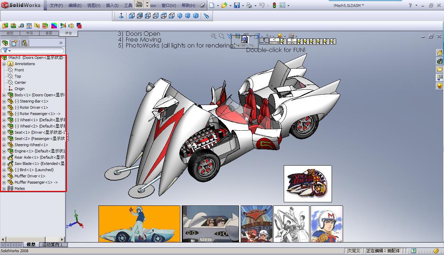This screenshot has width=444, height=255.
Task: Click the New document icon
Action: [212, 5]
